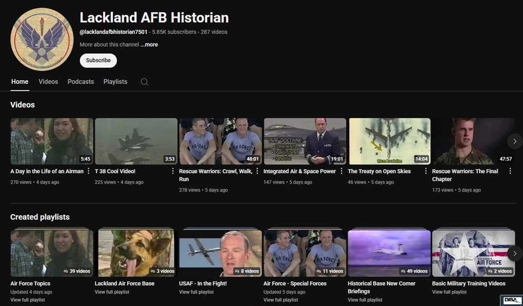
Task: Click next arrow in Videos row
Action: coord(515,141)
